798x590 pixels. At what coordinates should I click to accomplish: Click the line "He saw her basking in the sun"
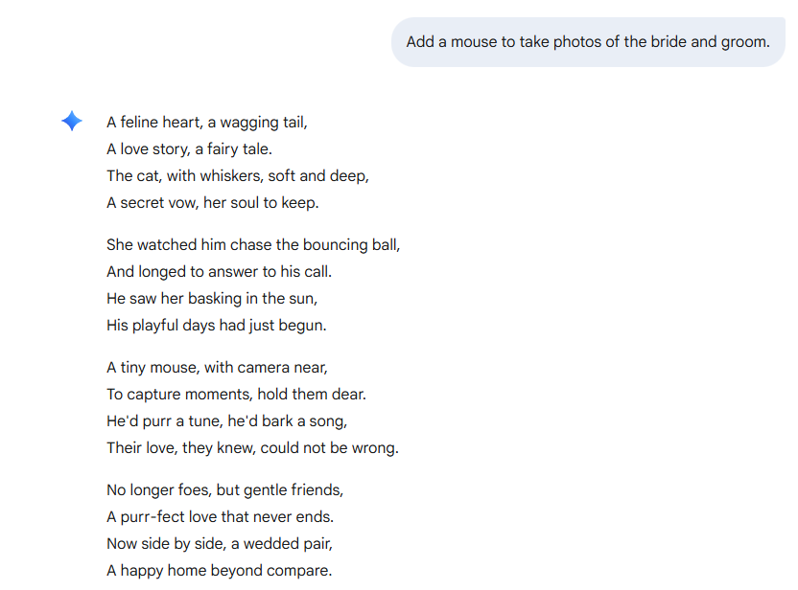tap(211, 299)
